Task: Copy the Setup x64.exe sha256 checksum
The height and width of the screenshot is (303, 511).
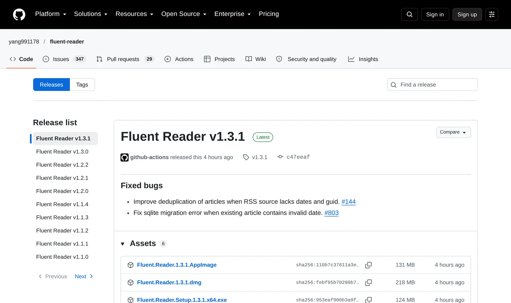Action: click(x=369, y=300)
